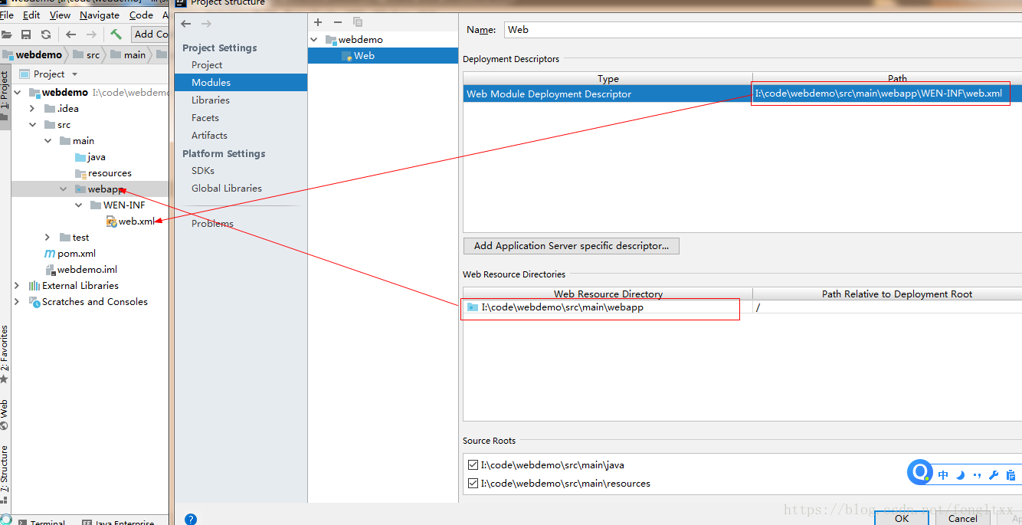Select Modules in Project Settings list
Viewport: 1022px width, 525px height.
(x=241, y=82)
